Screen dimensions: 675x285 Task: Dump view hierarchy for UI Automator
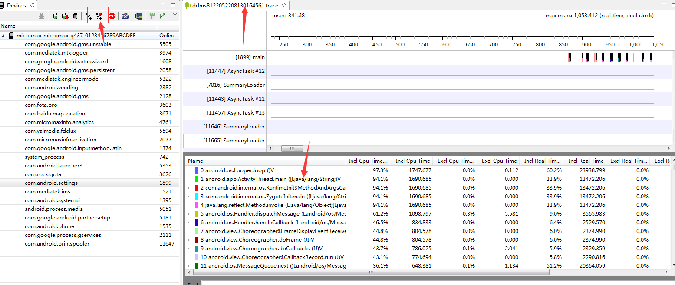(139, 16)
